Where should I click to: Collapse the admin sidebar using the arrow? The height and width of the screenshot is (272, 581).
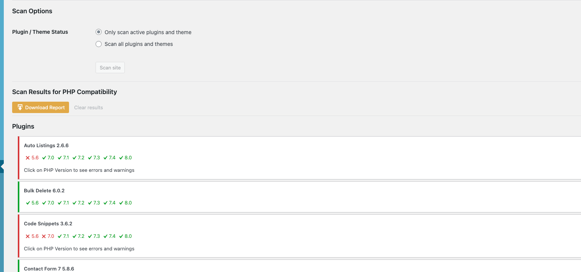2,166
